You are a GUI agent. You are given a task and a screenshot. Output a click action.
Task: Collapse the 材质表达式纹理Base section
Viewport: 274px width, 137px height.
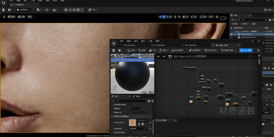[x=112, y=116]
